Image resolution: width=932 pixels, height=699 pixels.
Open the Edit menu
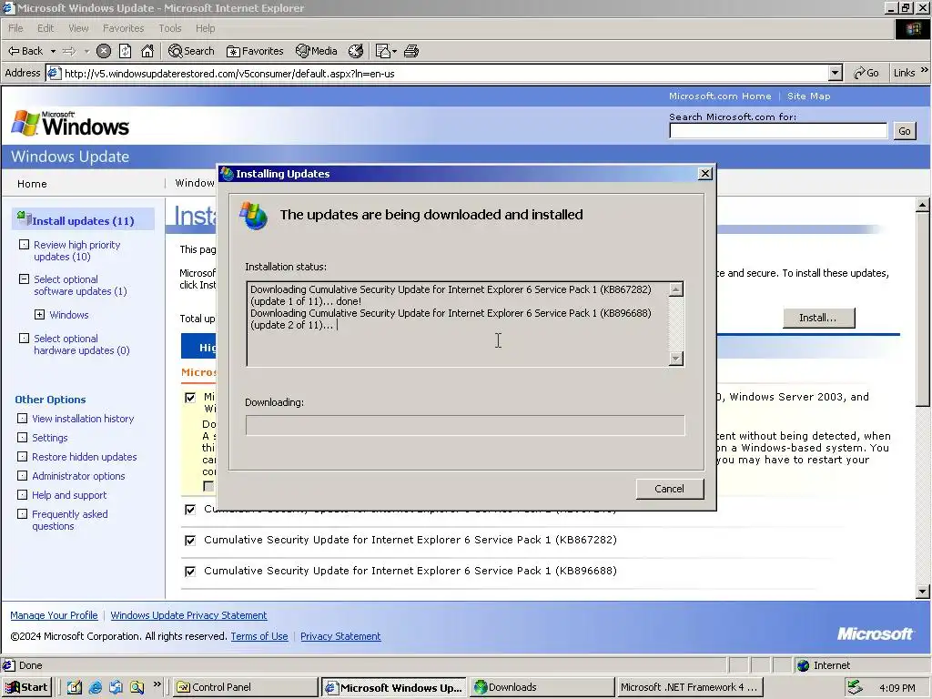pyautogui.click(x=46, y=28)
